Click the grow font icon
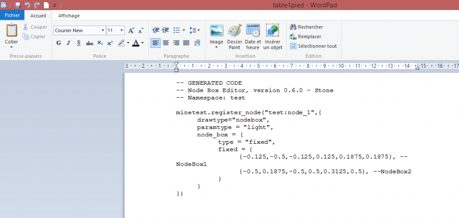This screenshot has width=459, height=218. tap(131, 30)
